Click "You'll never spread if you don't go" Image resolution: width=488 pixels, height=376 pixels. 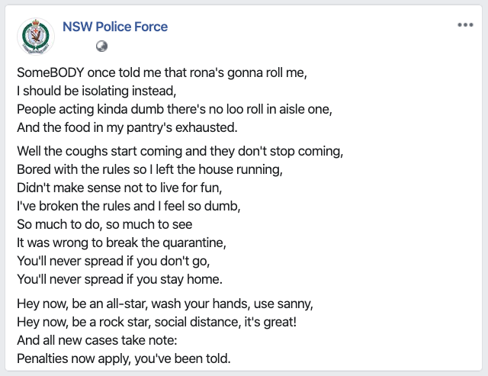tap(114, 261)
